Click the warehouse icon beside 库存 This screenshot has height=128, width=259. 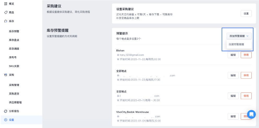[x=6, y=21]
